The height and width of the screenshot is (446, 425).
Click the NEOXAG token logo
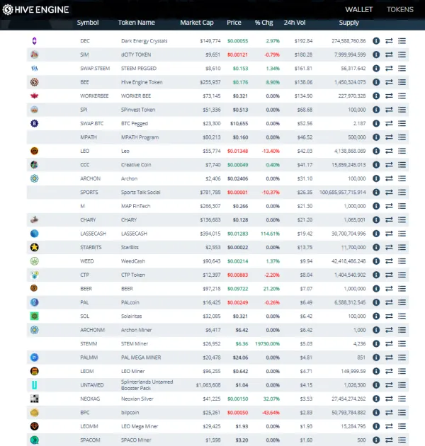click(35, 399)
